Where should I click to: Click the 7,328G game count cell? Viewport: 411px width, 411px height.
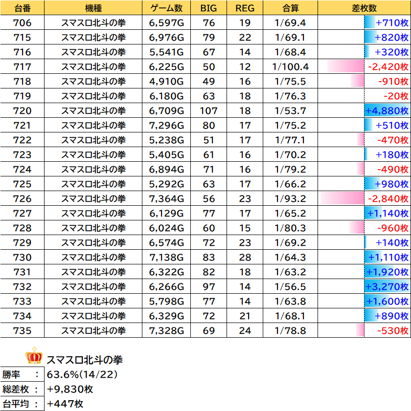click(166, 330)
